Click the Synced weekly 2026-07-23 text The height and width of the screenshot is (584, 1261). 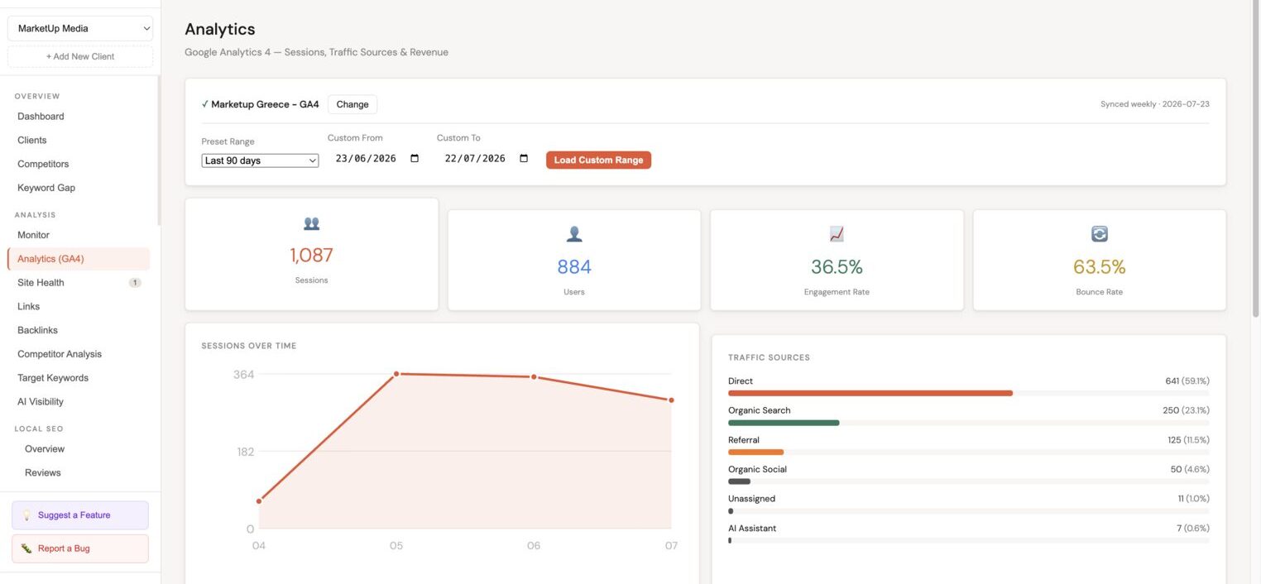point(1154,104)
